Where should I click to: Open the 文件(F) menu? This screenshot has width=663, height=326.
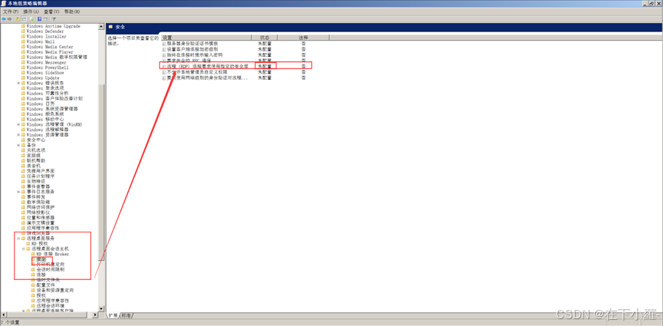click(10, 12)
